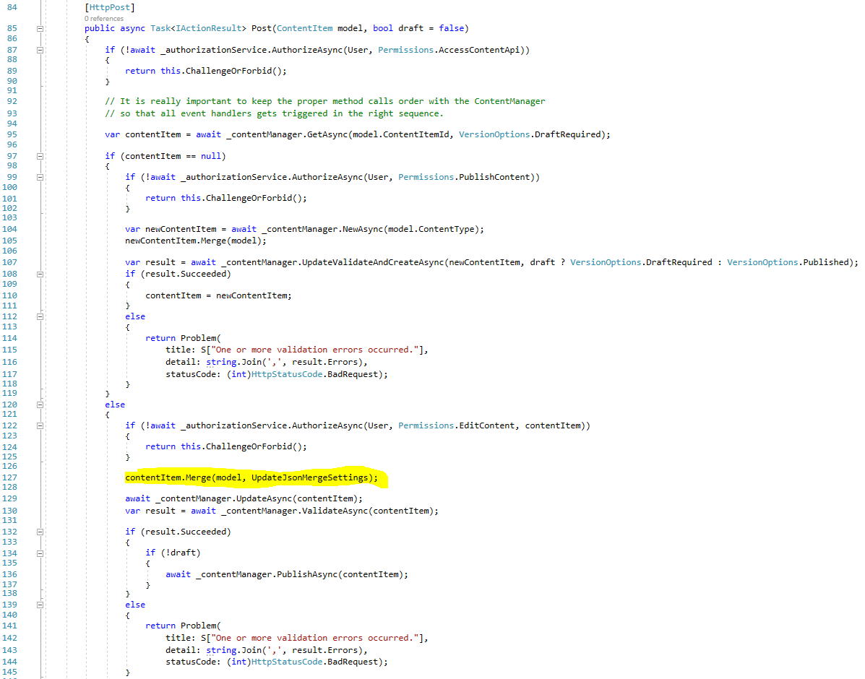Select line number 127 in the gutter

(9, 477)
